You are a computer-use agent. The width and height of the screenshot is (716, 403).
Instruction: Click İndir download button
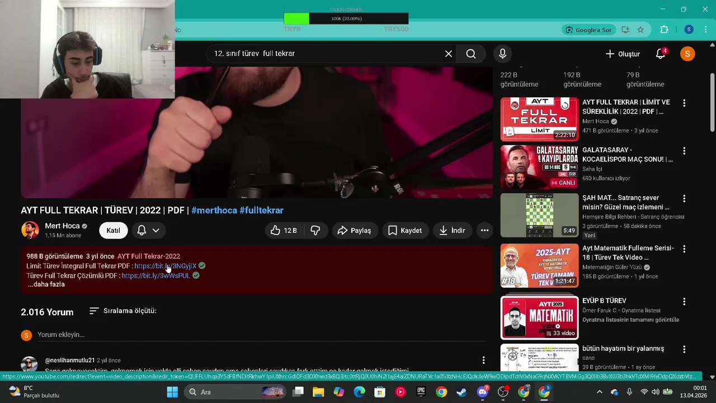(452, 231)
